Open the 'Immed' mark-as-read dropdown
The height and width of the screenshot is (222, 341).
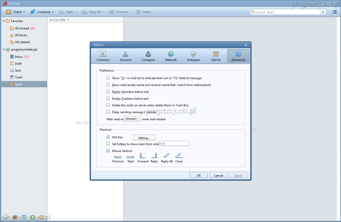[x=132, y=119]
